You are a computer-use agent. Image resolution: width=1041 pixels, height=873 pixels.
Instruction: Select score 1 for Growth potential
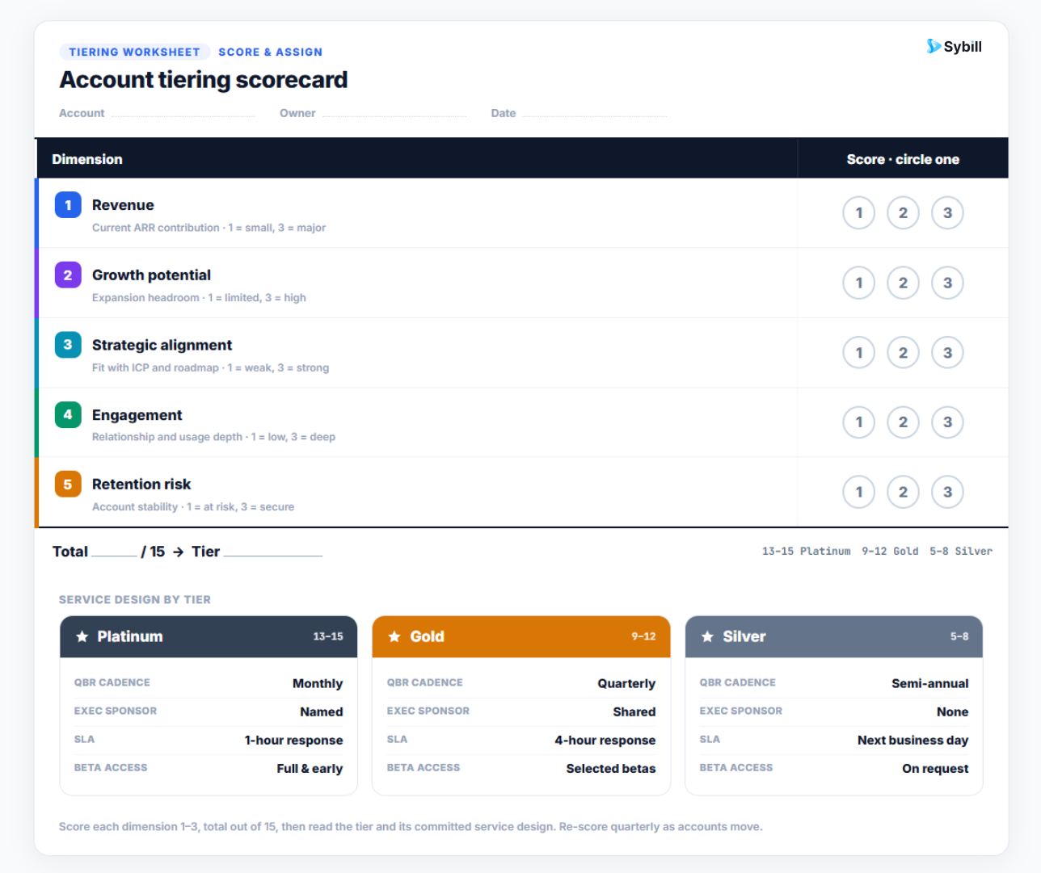point(859,283)
